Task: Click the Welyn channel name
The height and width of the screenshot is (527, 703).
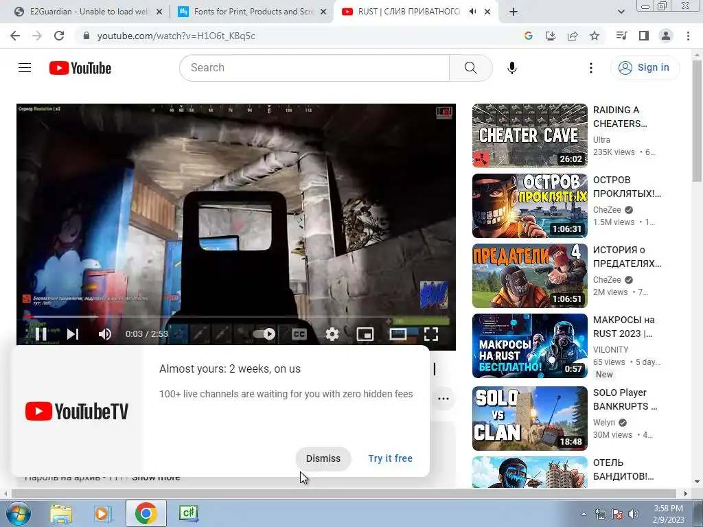Action: tap(604, 423)
